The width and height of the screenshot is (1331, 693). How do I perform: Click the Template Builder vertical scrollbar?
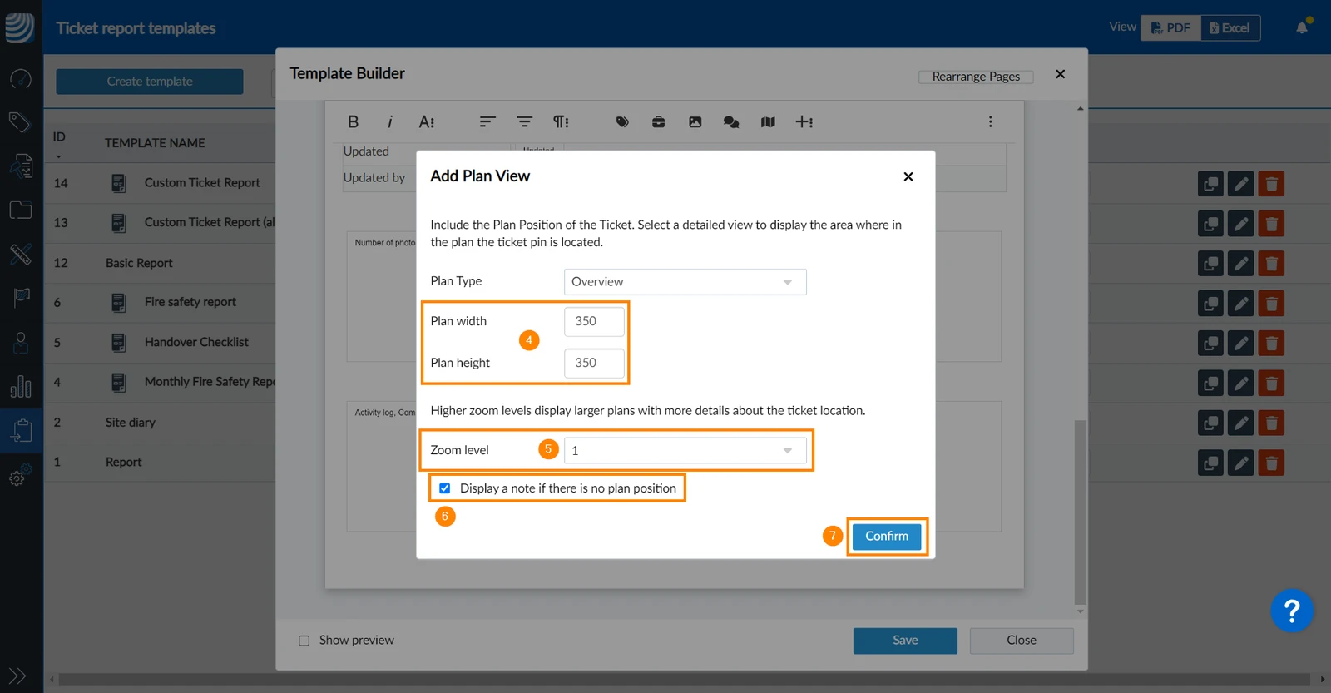point(1080,512)
